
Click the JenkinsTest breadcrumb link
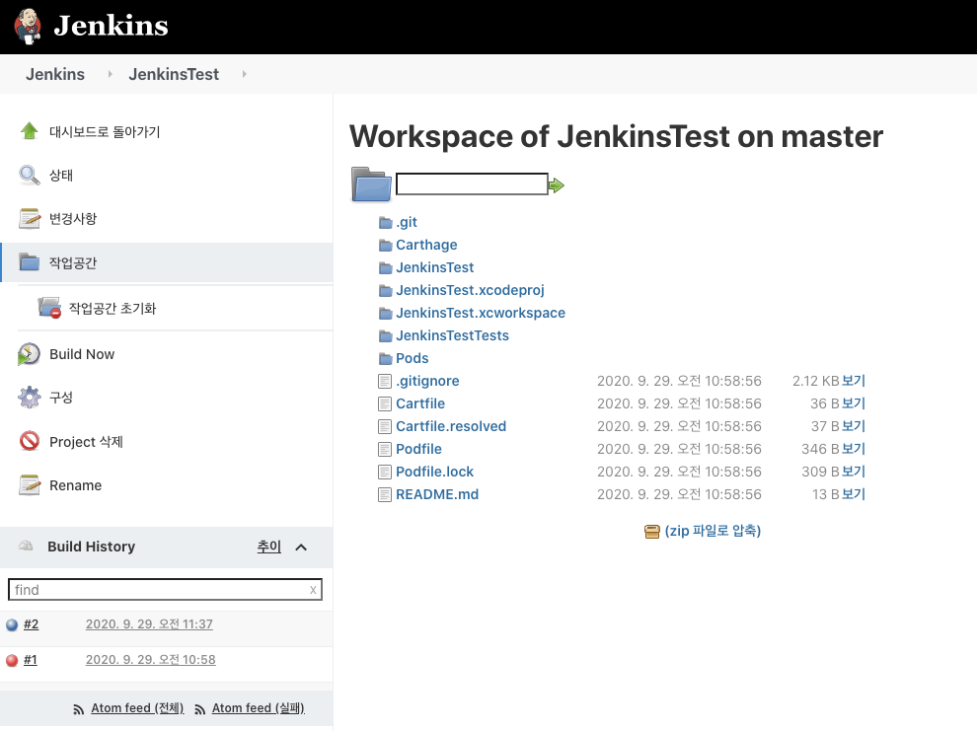pos(174,74)
